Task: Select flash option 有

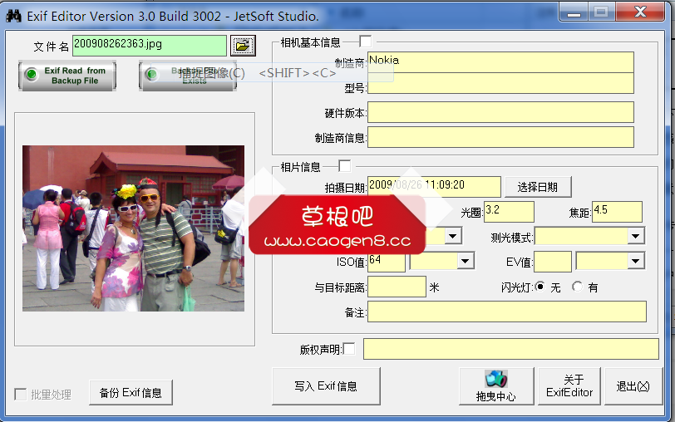Action: coord(577,287)
